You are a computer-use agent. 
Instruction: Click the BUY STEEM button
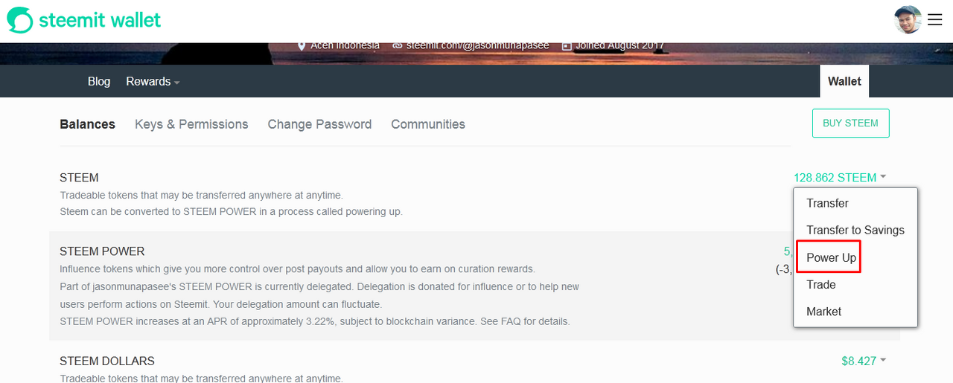point(850,123)
